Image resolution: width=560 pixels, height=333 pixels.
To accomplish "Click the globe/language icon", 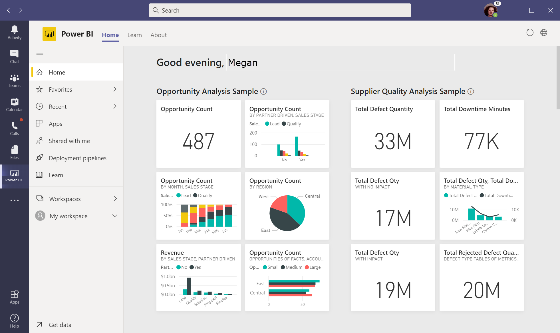I will [544, 33].
